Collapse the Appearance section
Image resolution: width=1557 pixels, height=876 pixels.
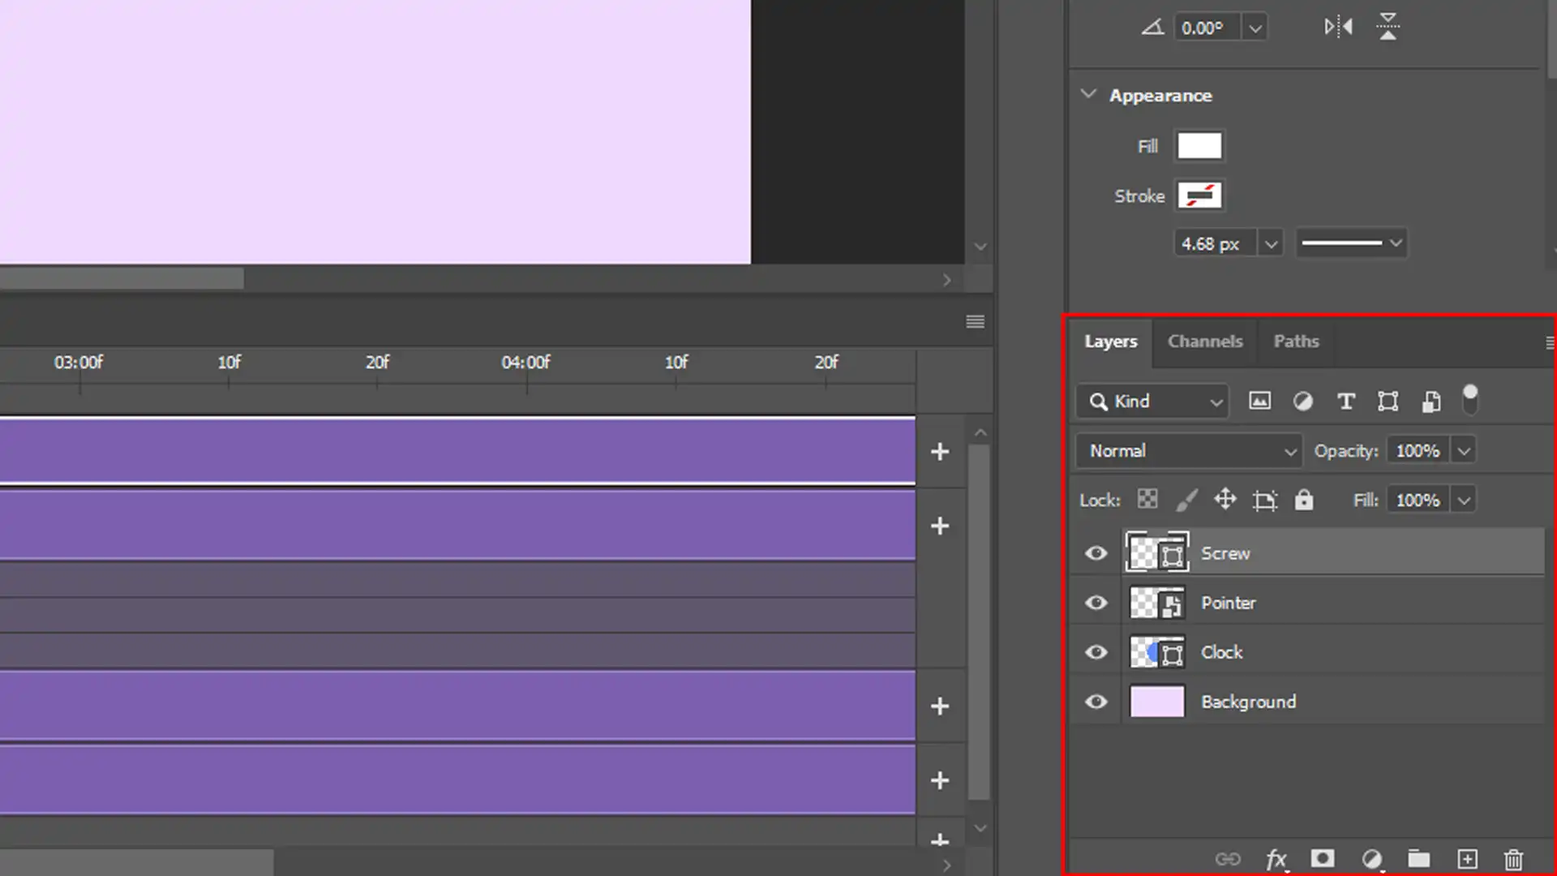click(1088, 94)
